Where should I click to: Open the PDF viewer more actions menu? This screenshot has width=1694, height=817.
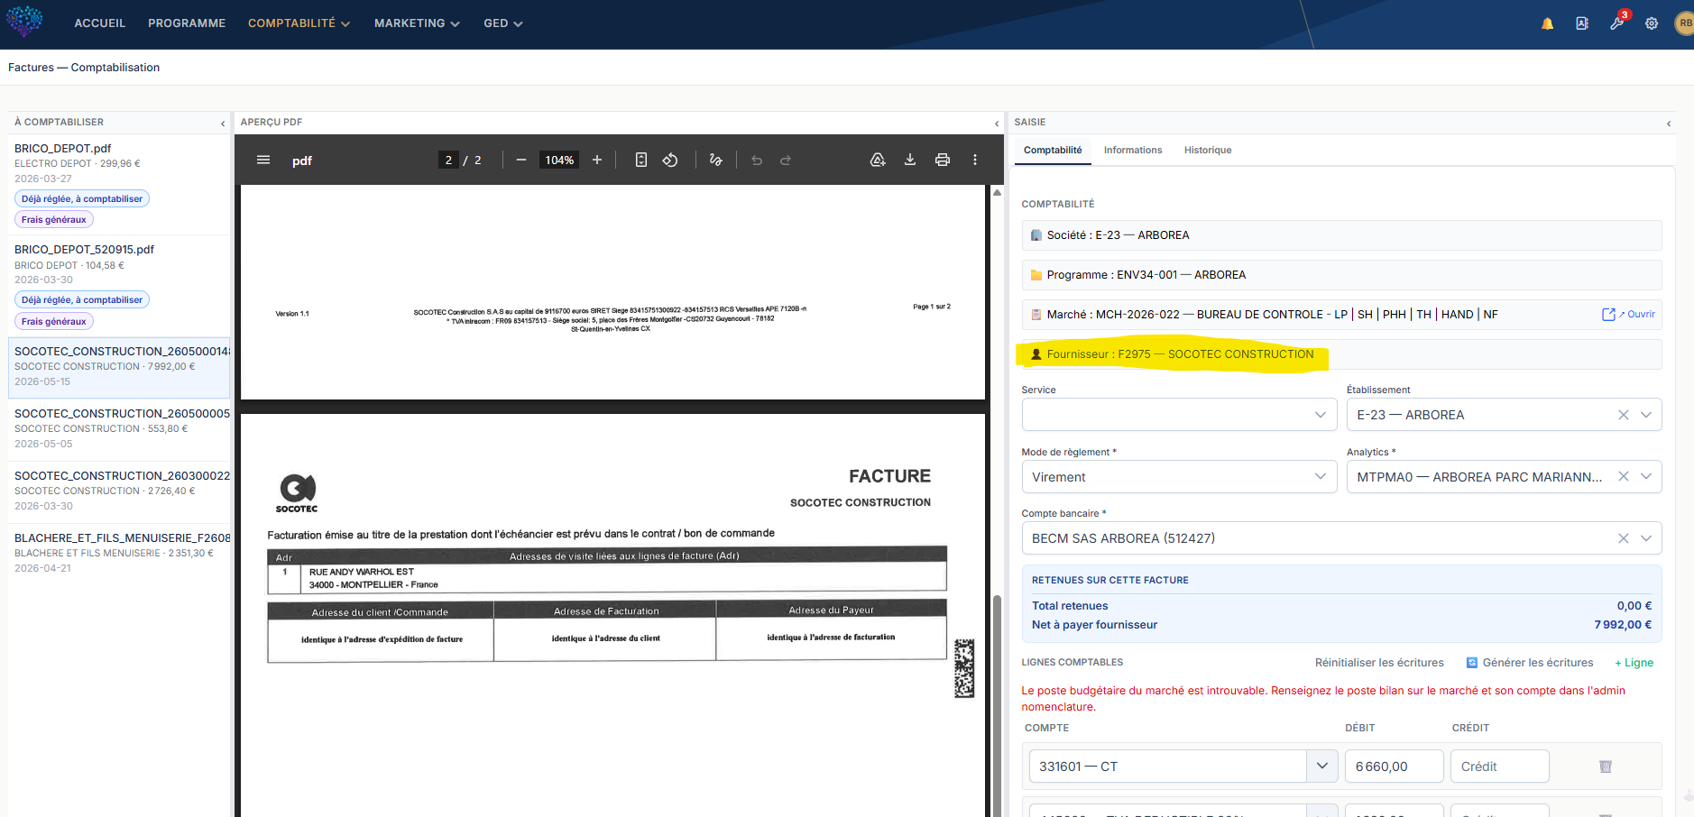click(x=975, y=160)
